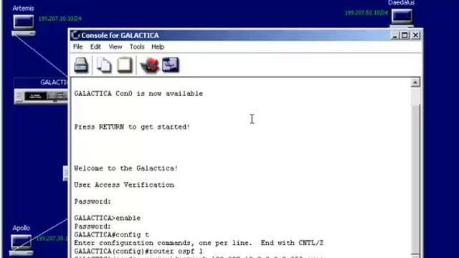The image size is (459, 258).
Task: Click the blue lab icon in toolbar
Action: click(171, 64)
